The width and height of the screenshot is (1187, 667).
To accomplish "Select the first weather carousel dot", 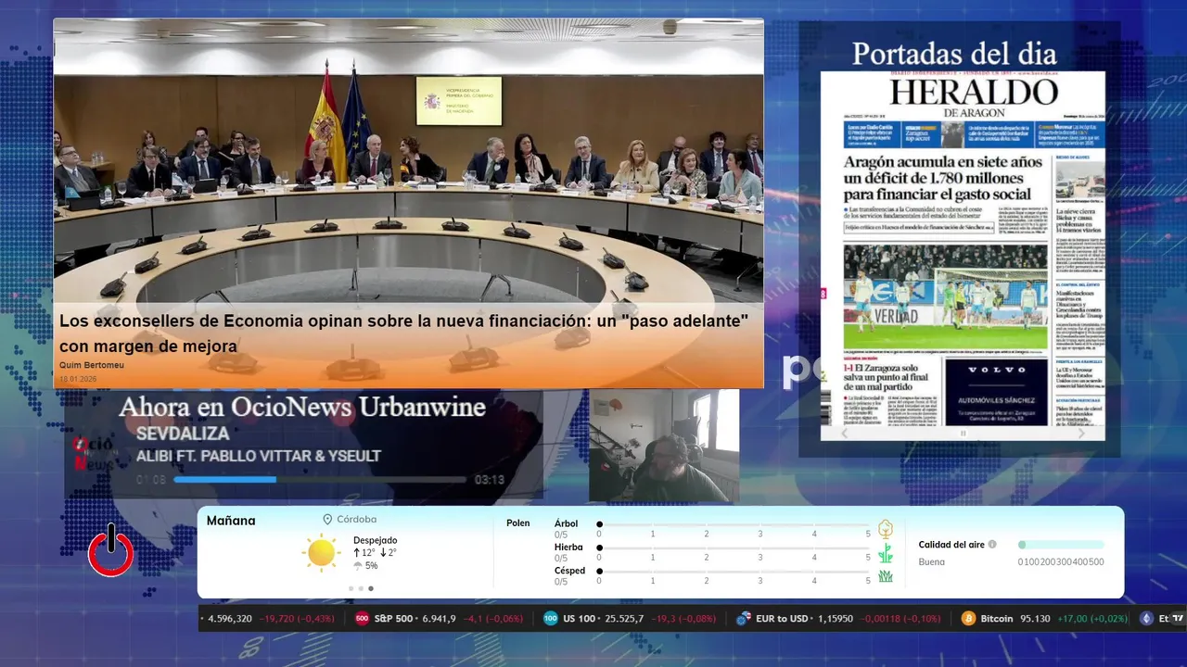I will tap(351, 588).
